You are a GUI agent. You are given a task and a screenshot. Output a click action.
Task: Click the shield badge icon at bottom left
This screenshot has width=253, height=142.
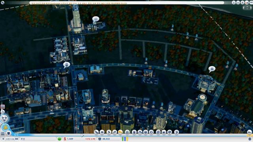8,133
